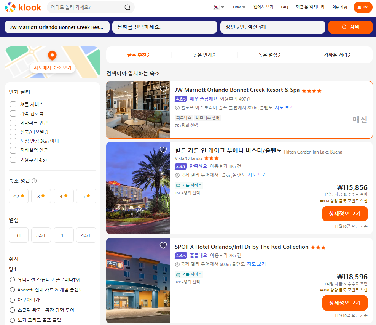Filter by 3 star hotel class
Screen dimensions: 376x325
click(41, 196)
